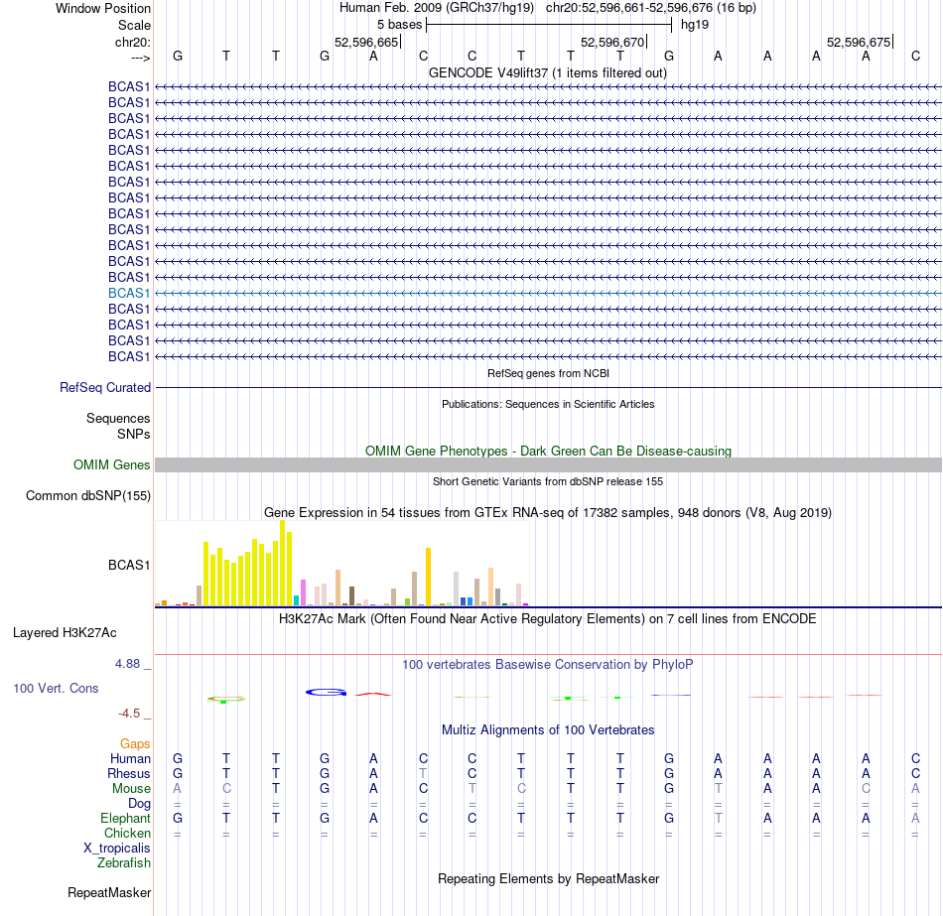943x916 pixels.
Task: Click the Sequences subtrack label
Action: 118,418
